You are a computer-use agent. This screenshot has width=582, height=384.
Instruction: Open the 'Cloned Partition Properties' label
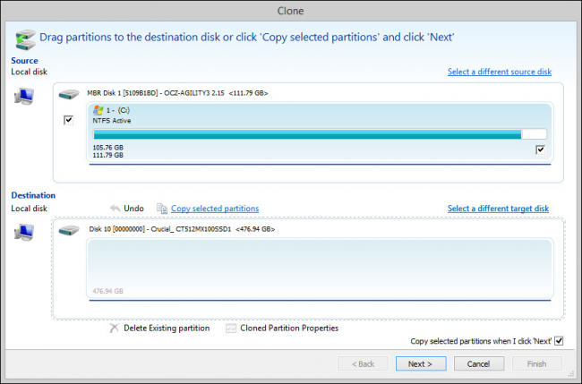coord(289,328)
